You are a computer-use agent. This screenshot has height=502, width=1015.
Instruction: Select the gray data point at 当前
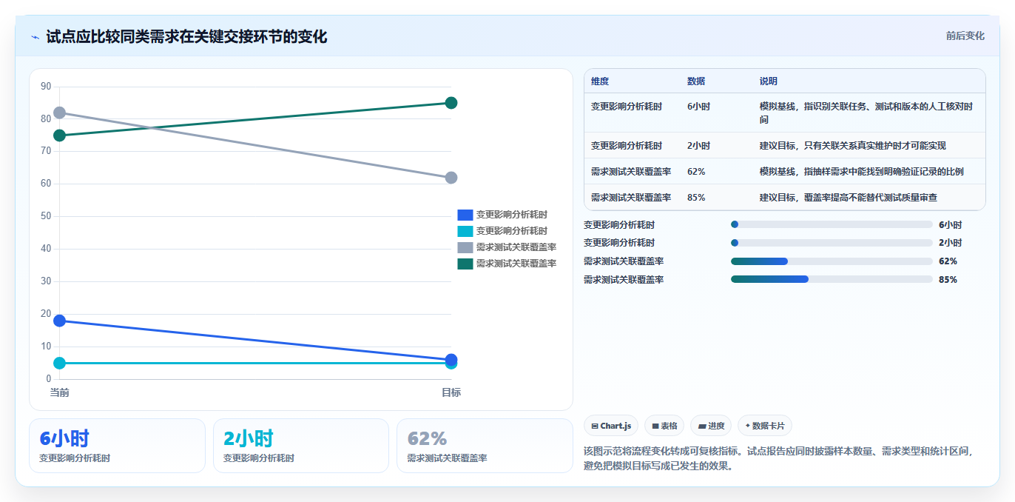pos(59,113)
